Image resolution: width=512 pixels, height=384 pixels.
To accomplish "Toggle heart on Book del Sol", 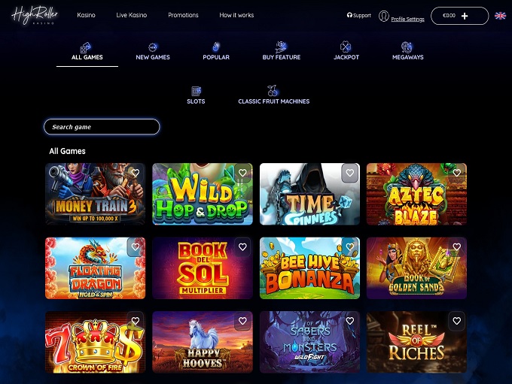I will click(242, 247).
